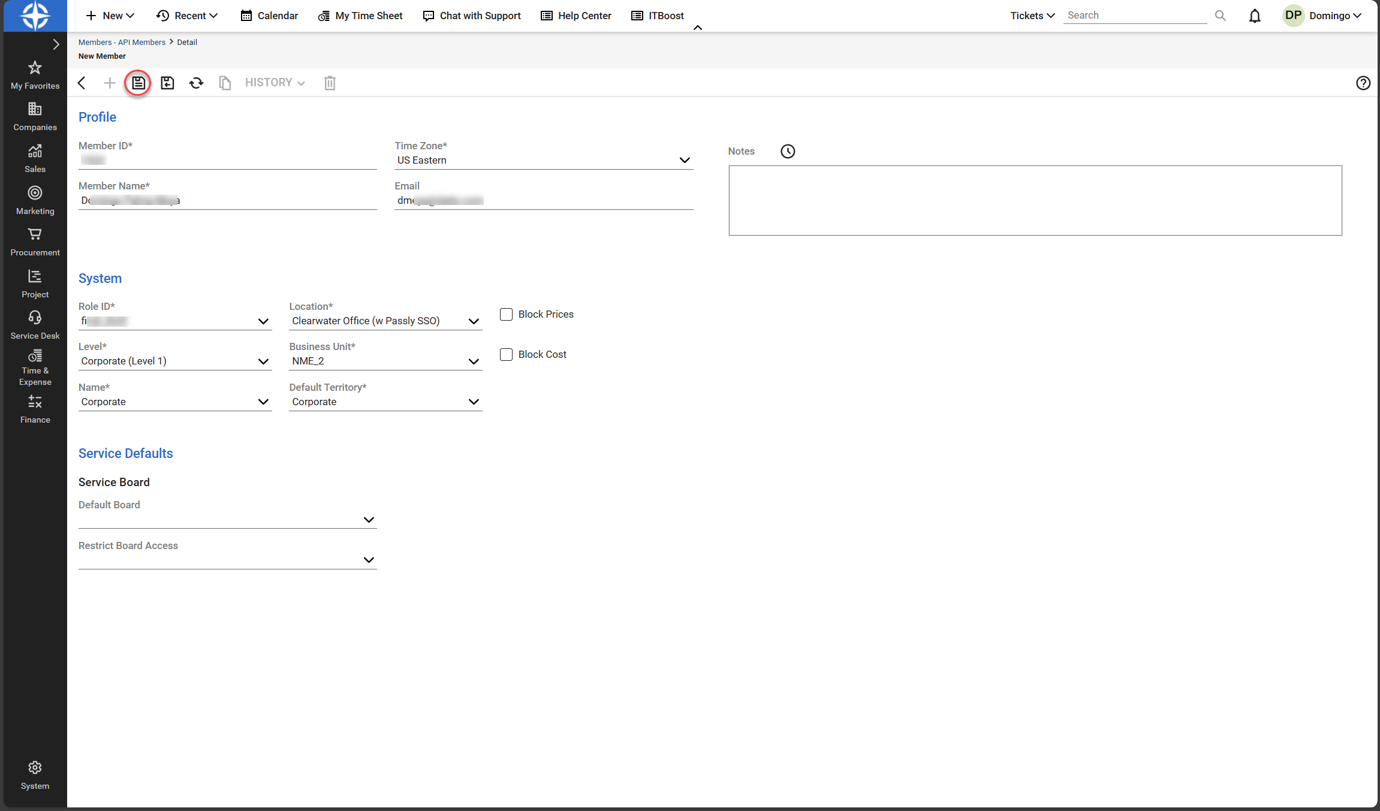Screen dimensions: 1380x811
Task: Open the New menu in the top bar
Action: (110, 16)
